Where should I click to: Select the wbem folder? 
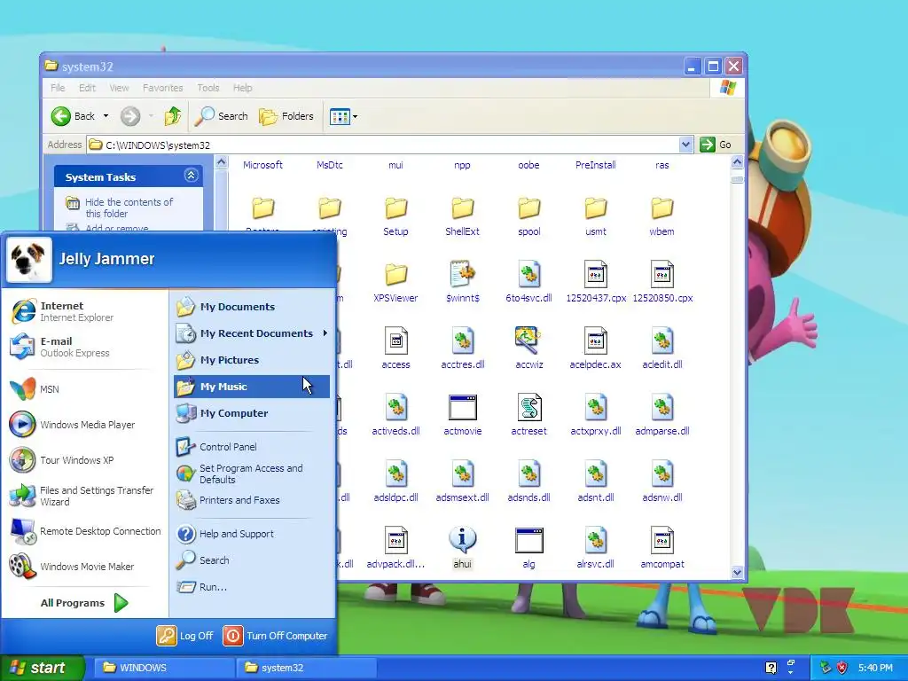(x=661, y=216)
